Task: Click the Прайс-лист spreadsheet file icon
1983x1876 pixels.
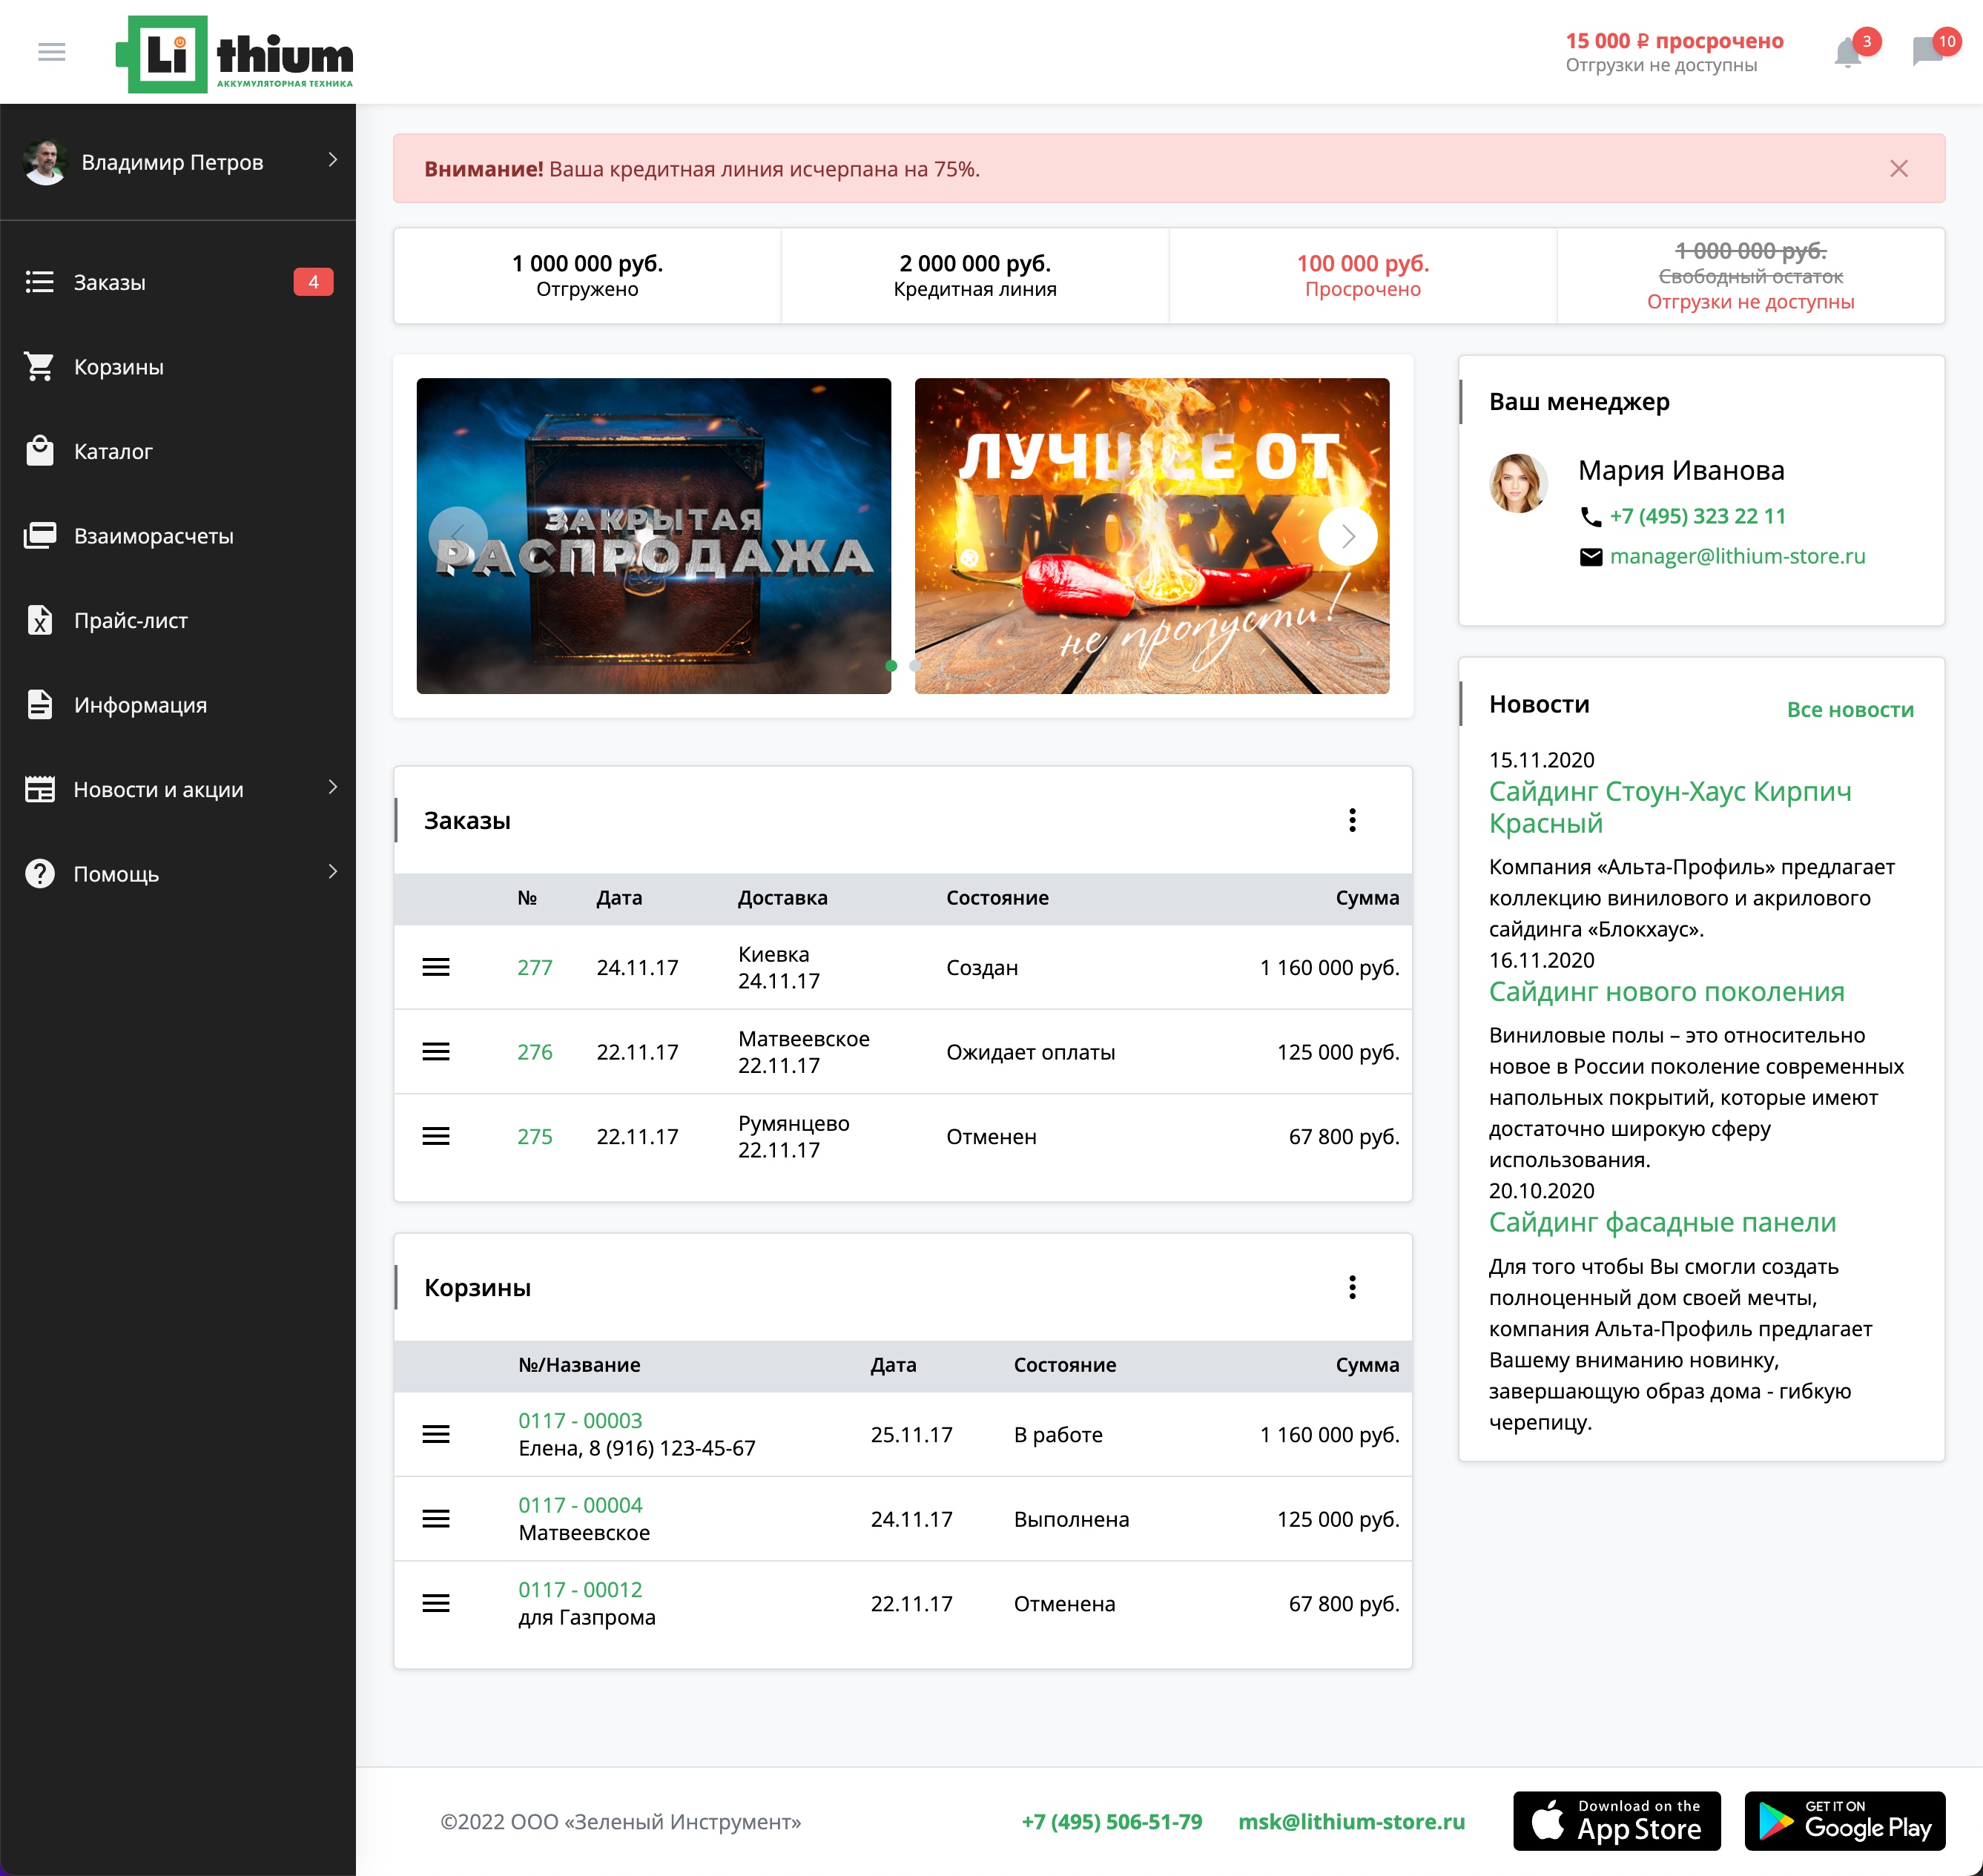Action: coord(40,621)
